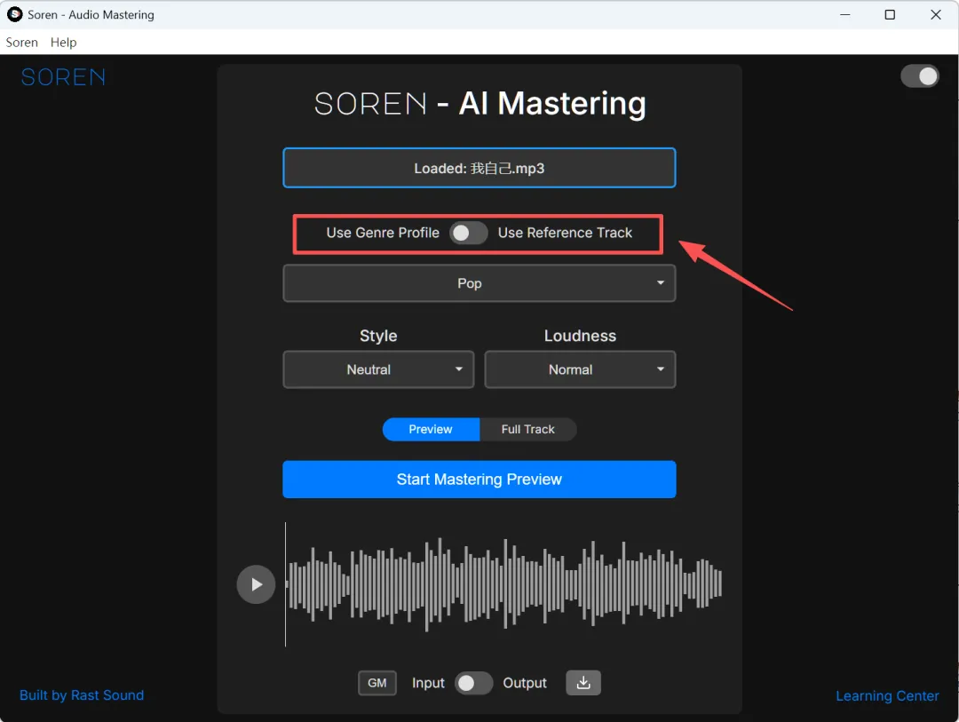959x722 pixels.
Task: Switch from Genre Profile to Reference Track
Action: 469,234
